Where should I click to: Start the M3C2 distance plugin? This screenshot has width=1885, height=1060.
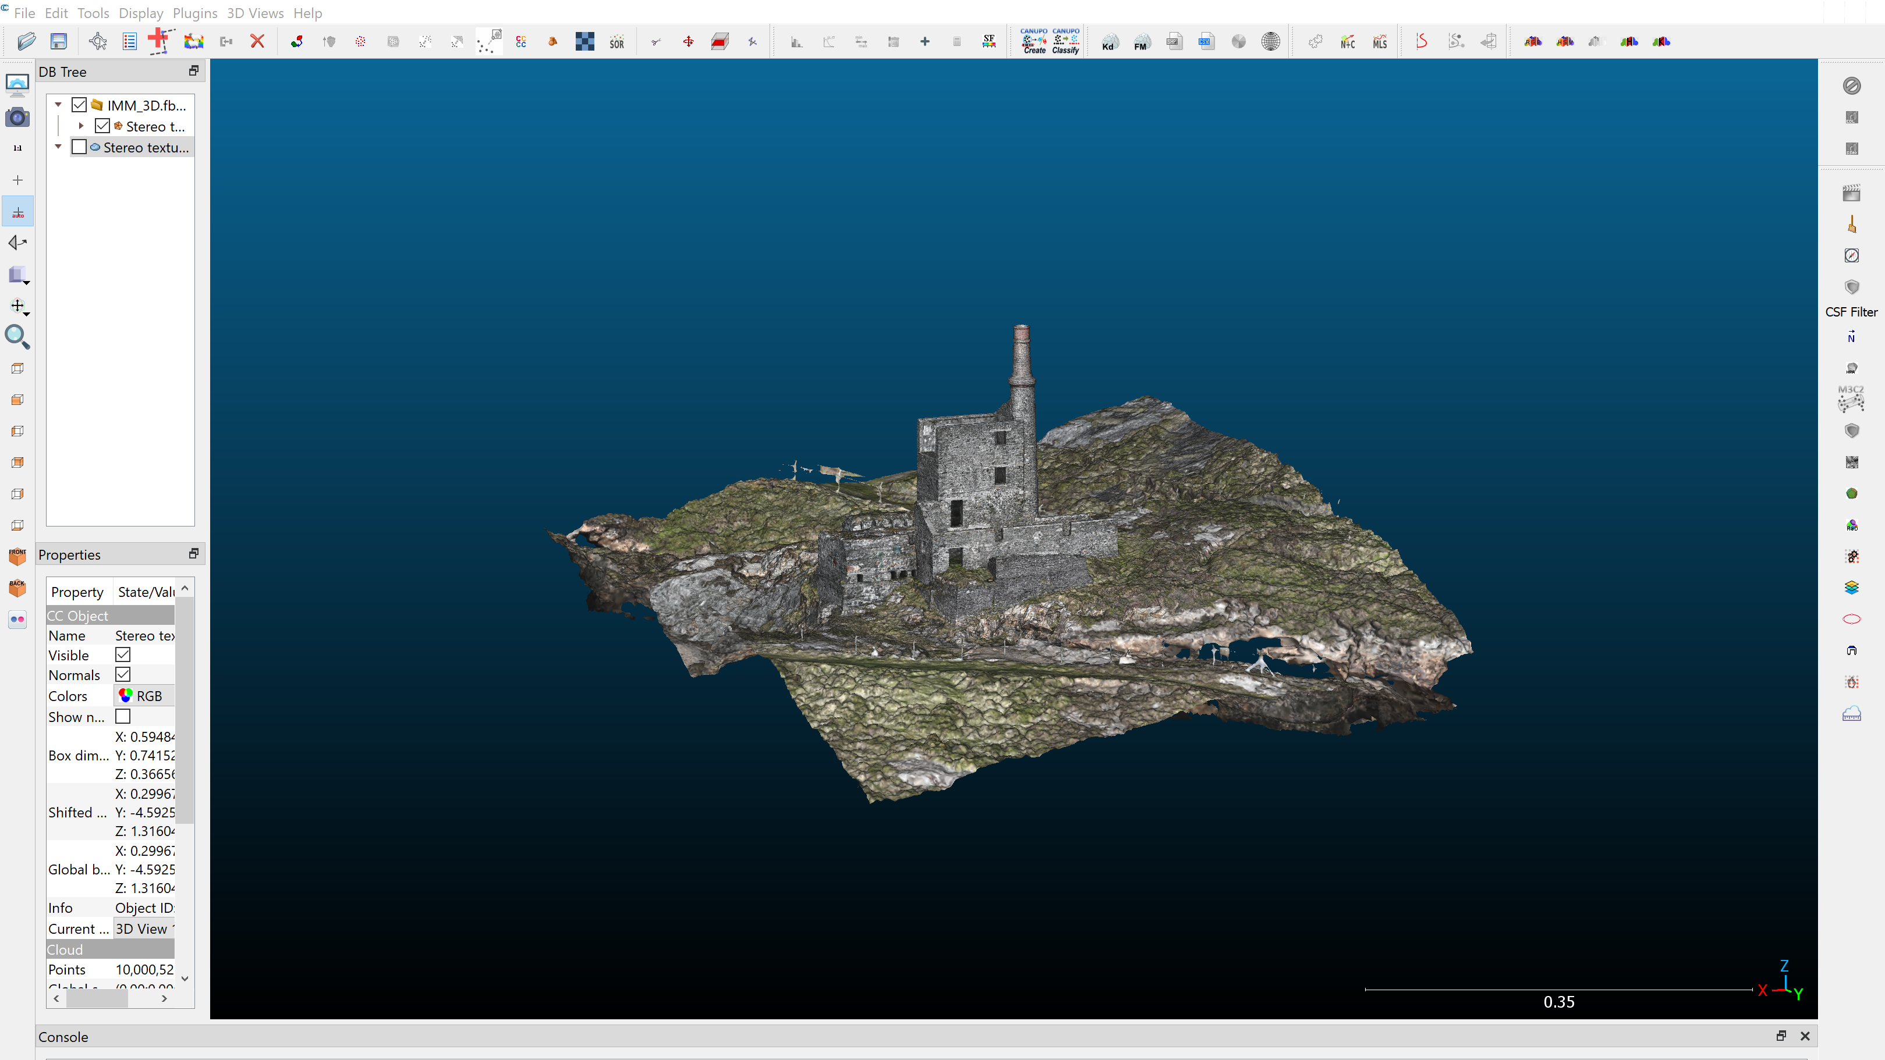tap(1851, 400)
